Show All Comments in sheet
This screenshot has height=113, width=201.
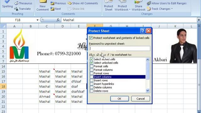click(x=83, y=3)
